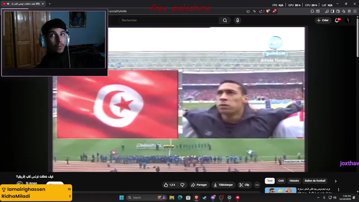Show hidden system tray icons chevron
The width and height of the screenshot is (359, 202).
[318, 198]
